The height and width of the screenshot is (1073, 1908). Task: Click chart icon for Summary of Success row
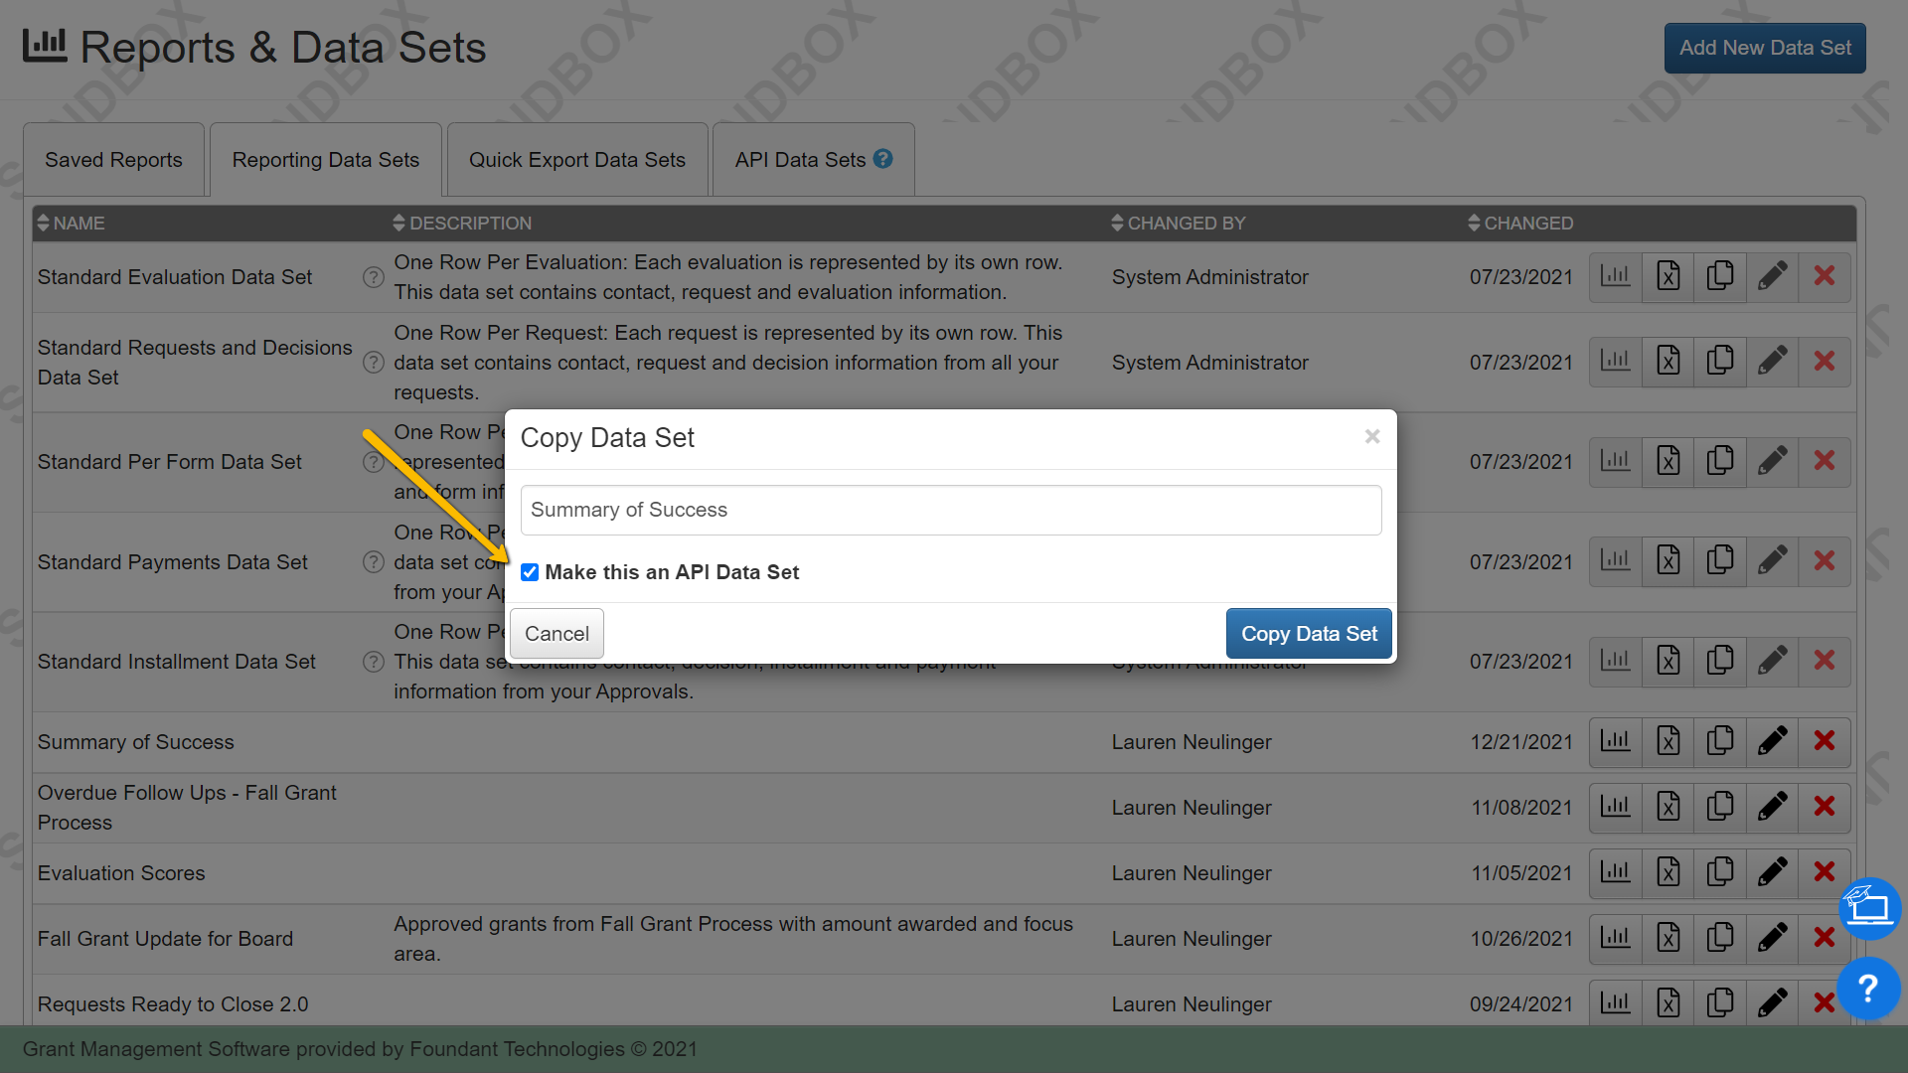coord(1615,741)
